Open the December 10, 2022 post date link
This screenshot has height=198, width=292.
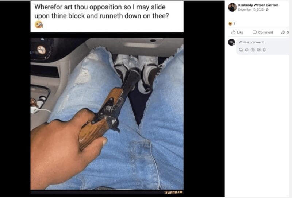point(251,10)
